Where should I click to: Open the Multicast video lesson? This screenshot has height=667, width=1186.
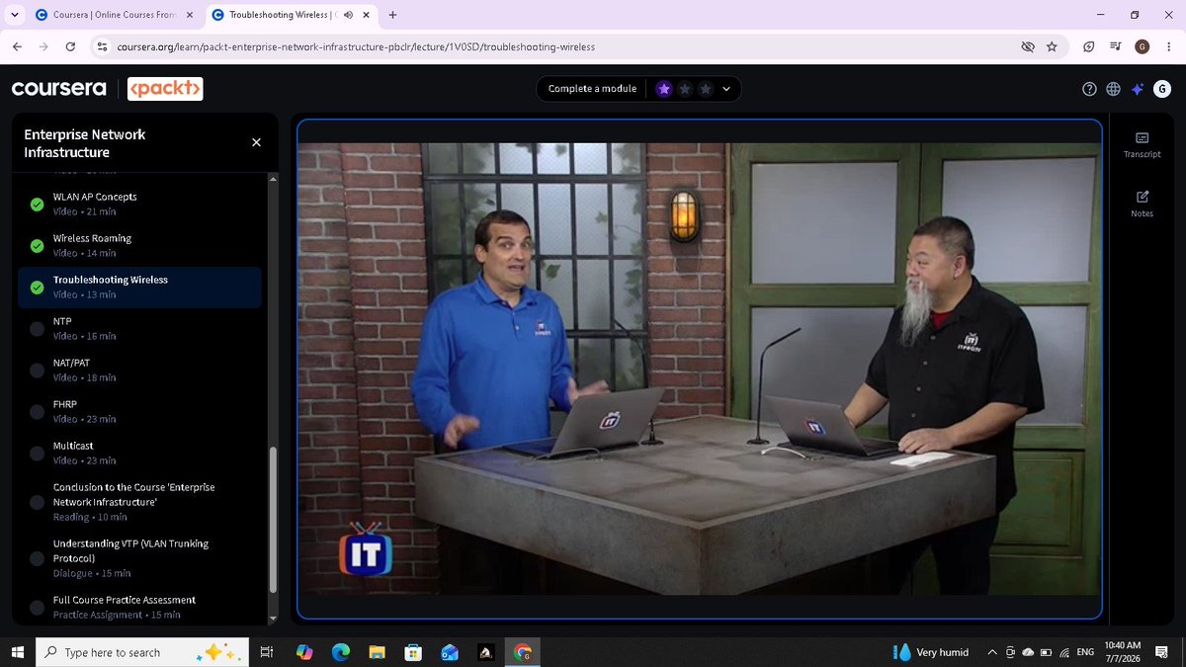[139, 453]
